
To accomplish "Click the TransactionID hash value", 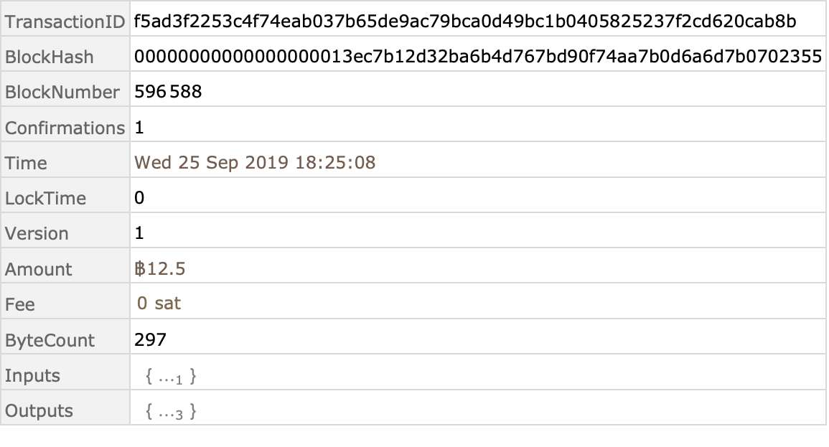I will pyautogui.click(x=465, y=21).
